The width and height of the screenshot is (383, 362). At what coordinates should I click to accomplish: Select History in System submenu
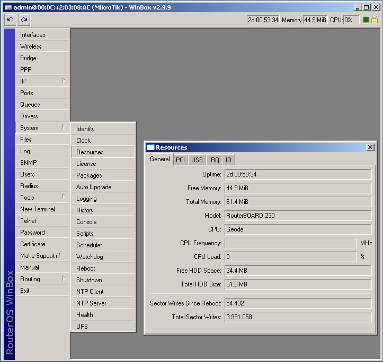click(103, 210)
